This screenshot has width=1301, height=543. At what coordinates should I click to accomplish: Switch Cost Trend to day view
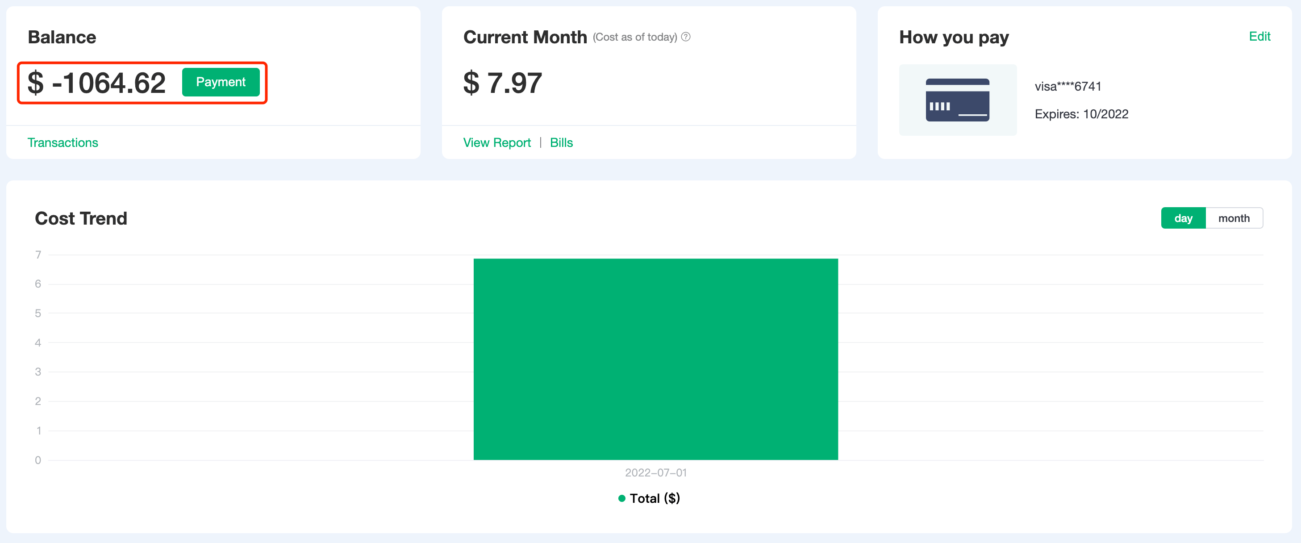[1183, 218]
